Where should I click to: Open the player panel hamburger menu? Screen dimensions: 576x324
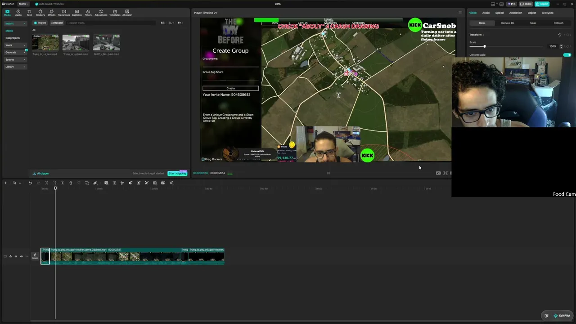coord(460,13)
